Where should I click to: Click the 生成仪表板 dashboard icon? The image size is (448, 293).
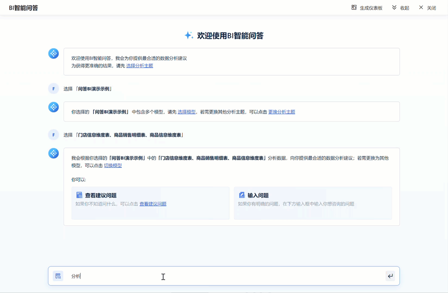pyautogui.click(x=354, y=7)
